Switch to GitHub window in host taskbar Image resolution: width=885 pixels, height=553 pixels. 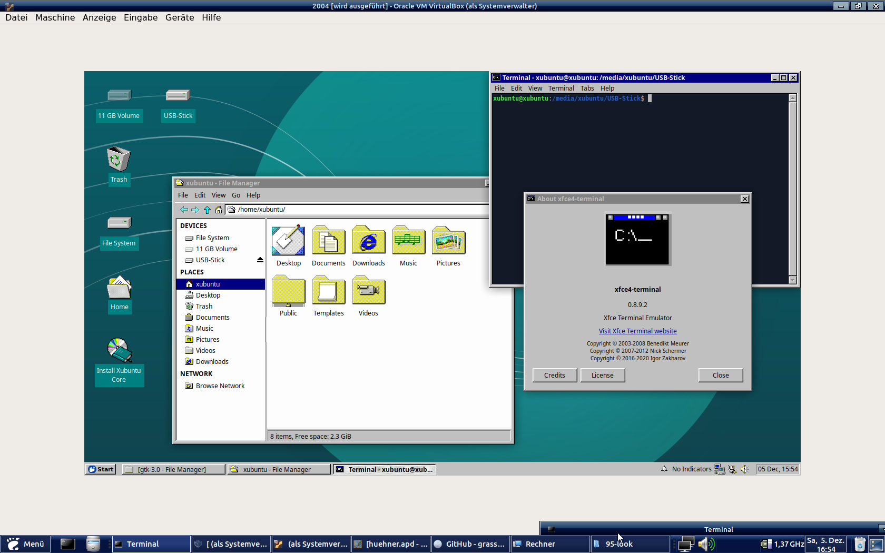click(x=470, y=544)
